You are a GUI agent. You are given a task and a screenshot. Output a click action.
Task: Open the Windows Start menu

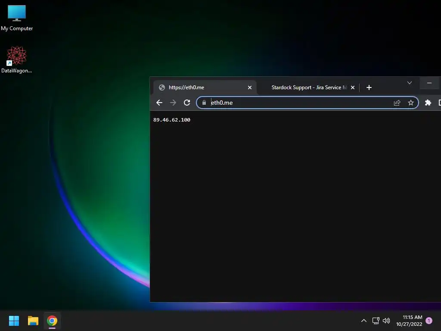(x=14, y=321)
